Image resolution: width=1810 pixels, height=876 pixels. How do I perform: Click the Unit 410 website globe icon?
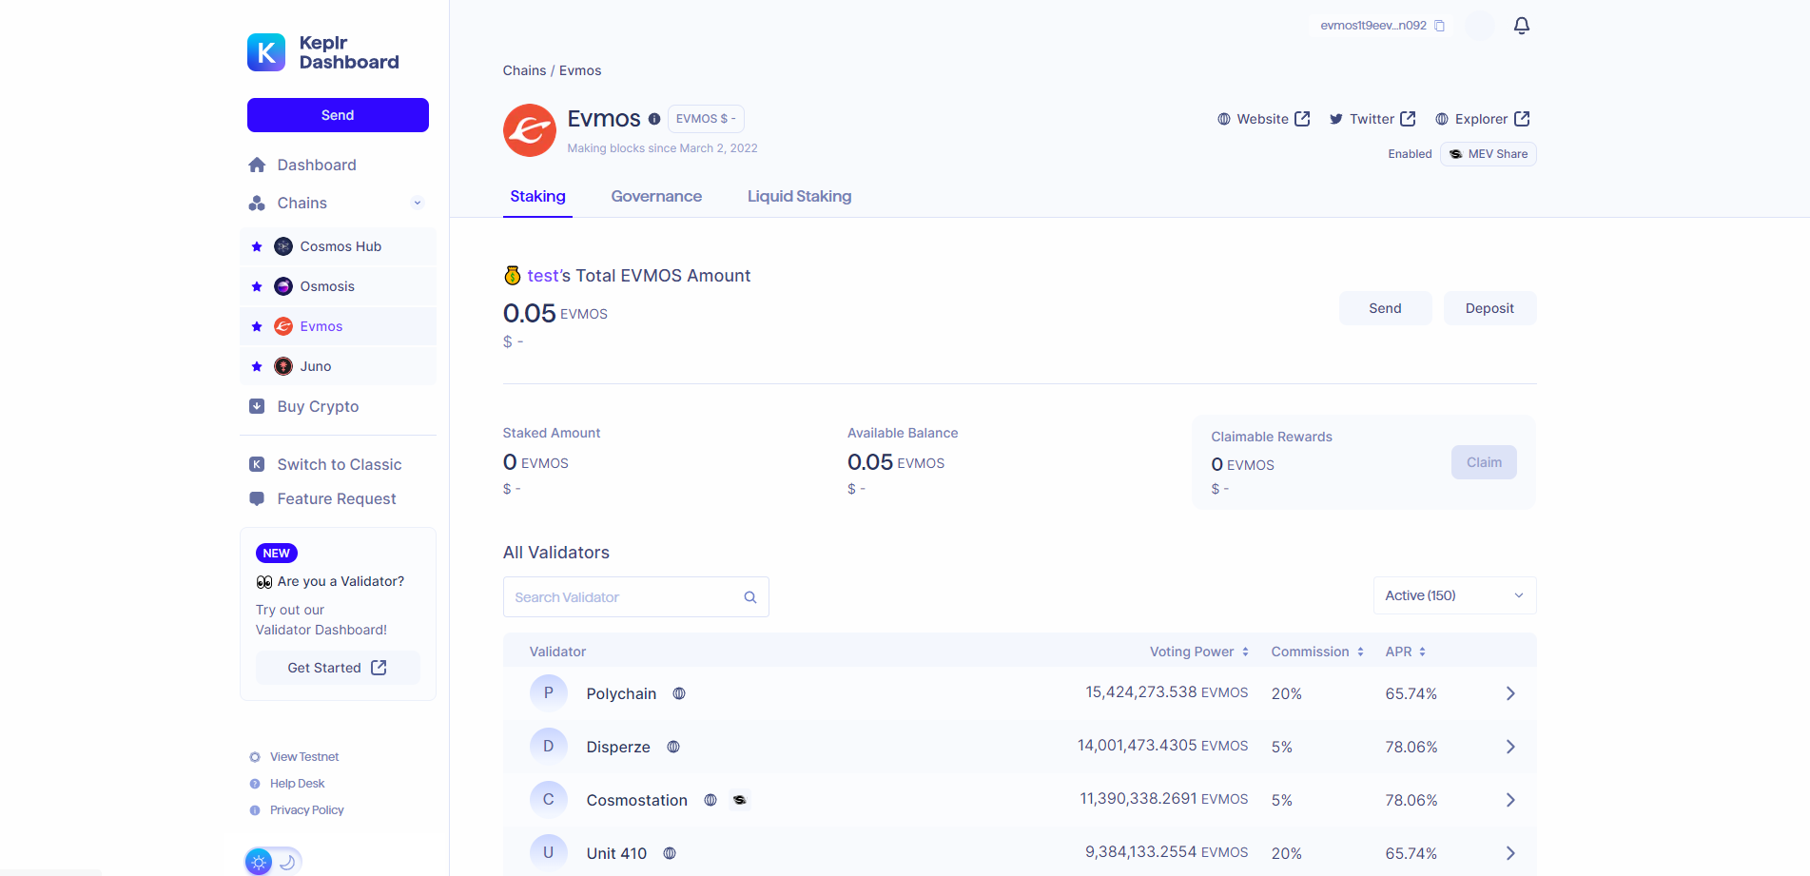click(x=670, y=853)
